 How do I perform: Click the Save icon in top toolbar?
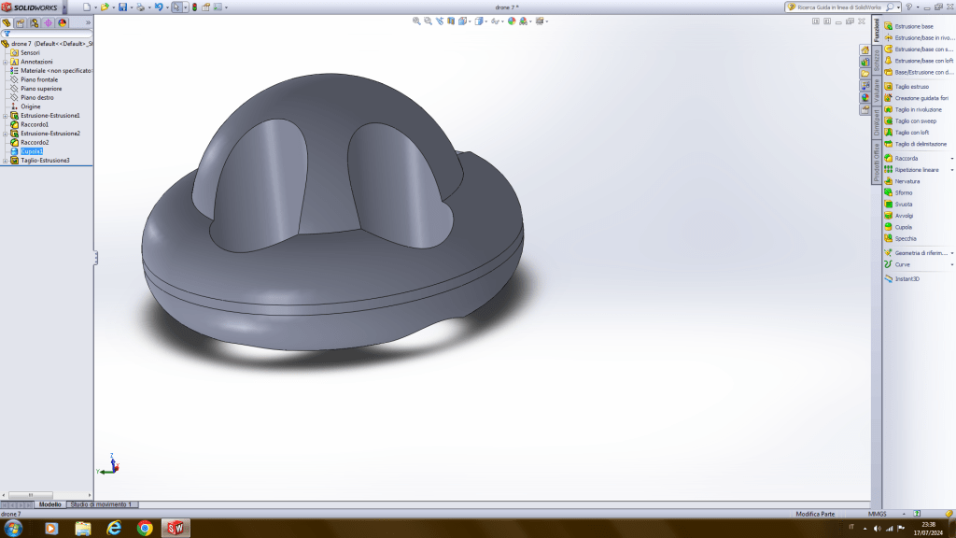coord(122,7)
